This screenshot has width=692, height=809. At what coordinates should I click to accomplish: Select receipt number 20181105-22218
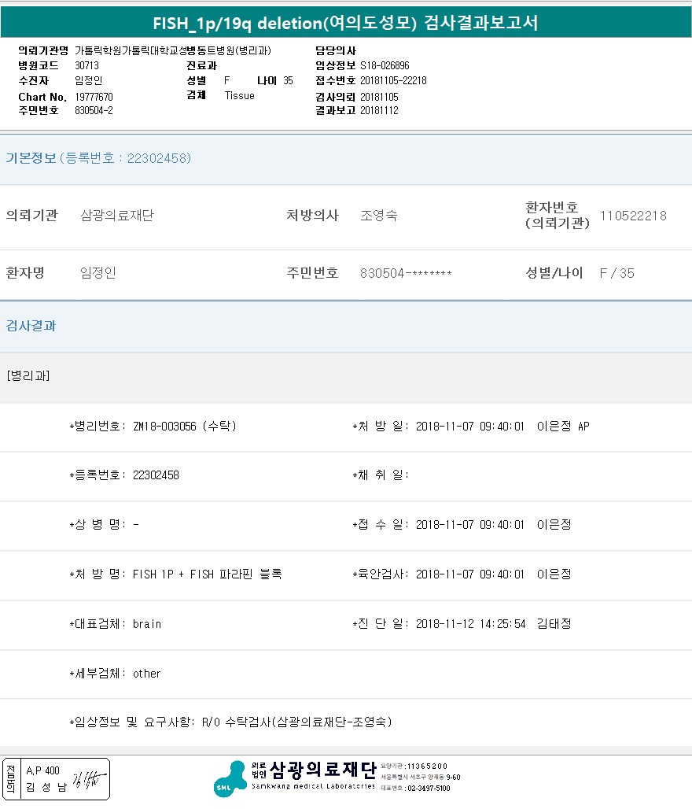(393, 80)
